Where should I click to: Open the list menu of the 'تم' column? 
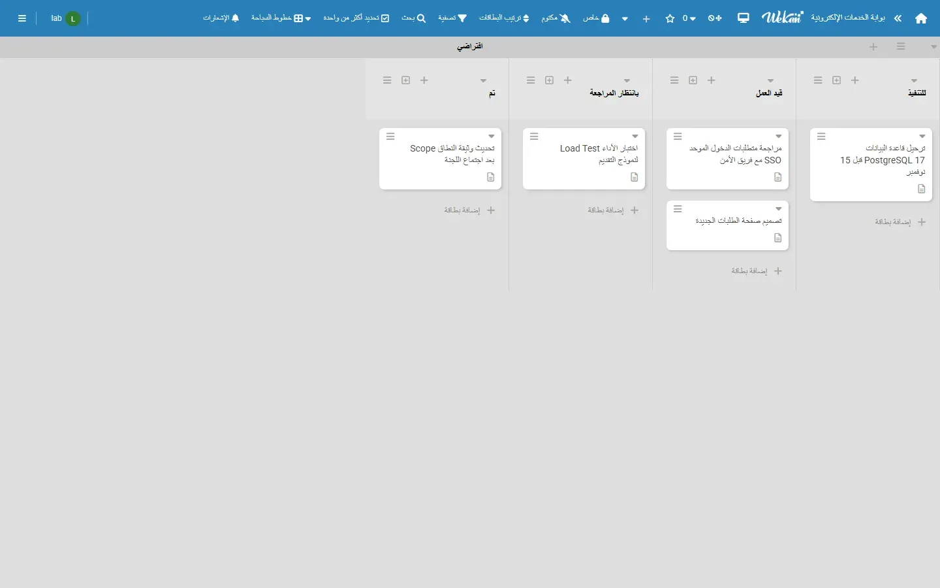coord(388,80)
